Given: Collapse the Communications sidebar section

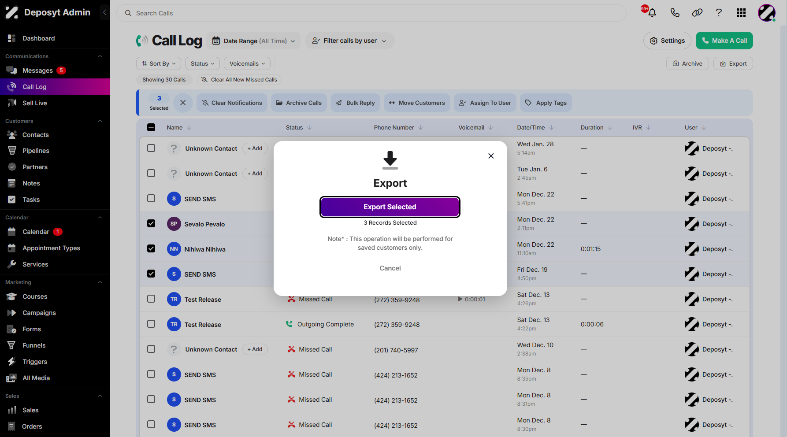Looking at the screenshot, I should tap(100, 56).
